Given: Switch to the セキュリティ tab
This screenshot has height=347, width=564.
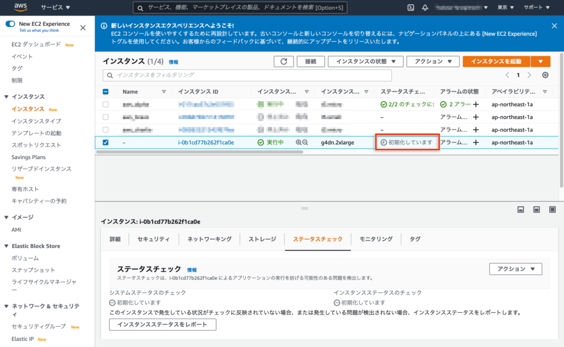Looking at the screenshot, I should coord(154,239).
